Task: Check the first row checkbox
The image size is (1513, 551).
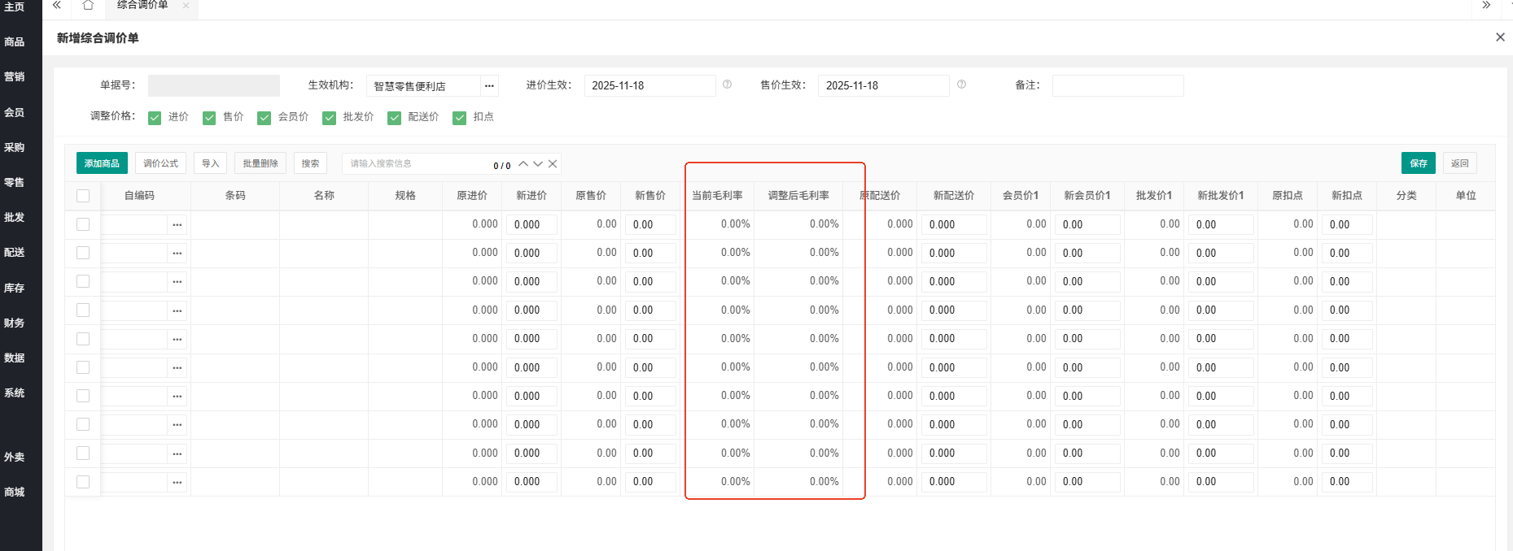Action: click(83, 224)
